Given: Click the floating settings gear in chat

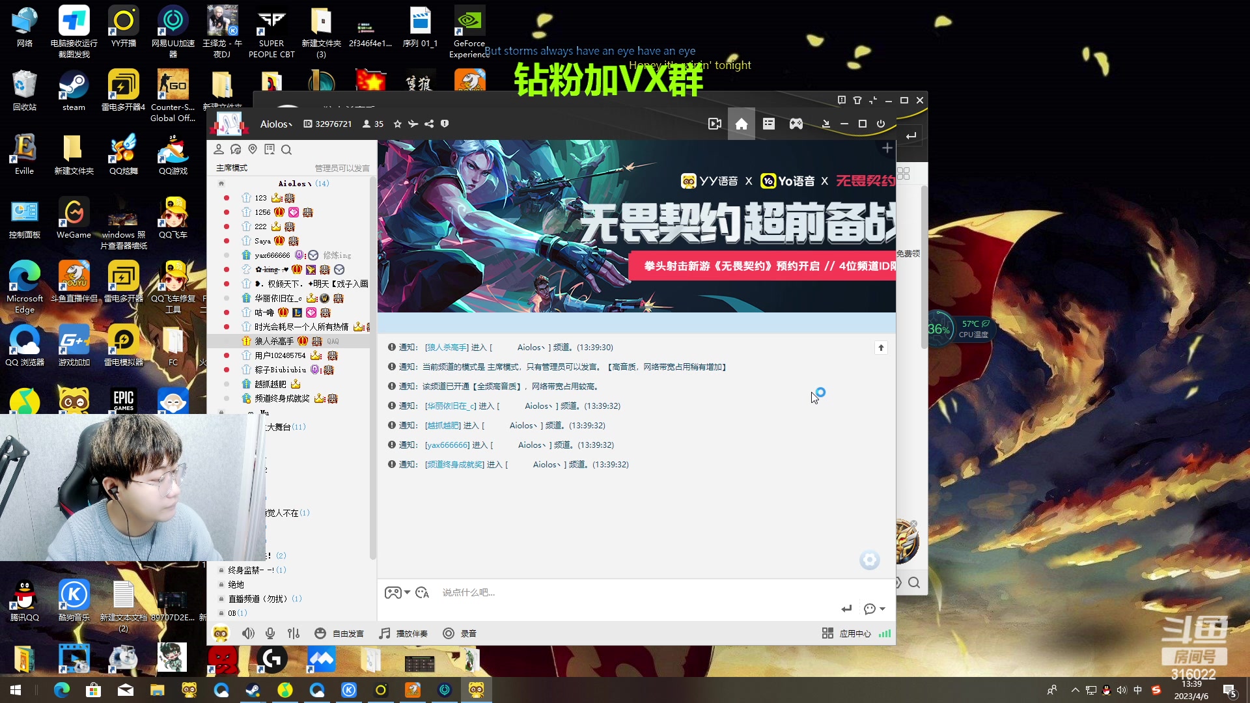Looking at the screenshot, I should [869, 560].
